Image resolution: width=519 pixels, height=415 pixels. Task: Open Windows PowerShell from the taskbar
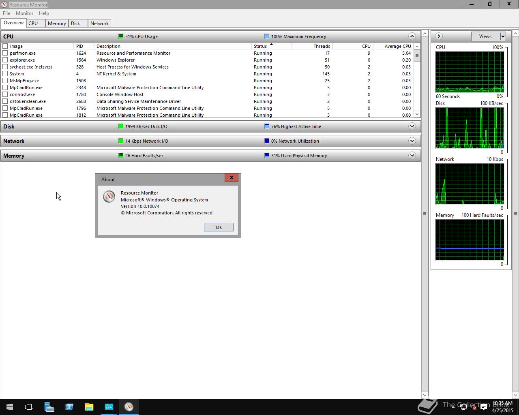[69, 407]
